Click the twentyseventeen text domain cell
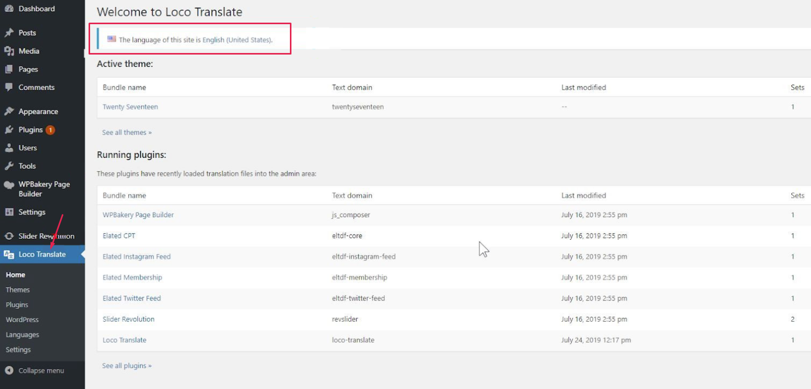The image size is (811, 389). click(x=358, y=107)
